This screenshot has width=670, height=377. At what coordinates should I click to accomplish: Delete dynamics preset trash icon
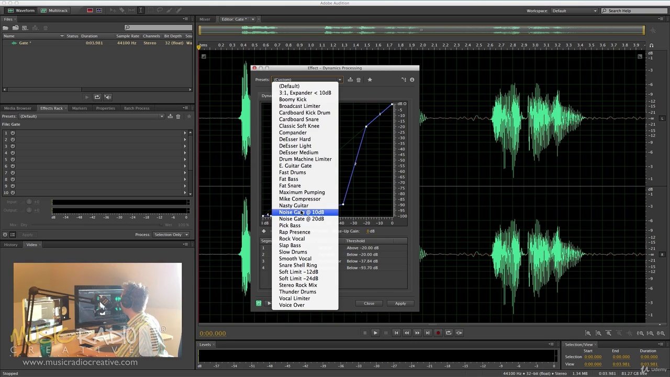[359, 80]
